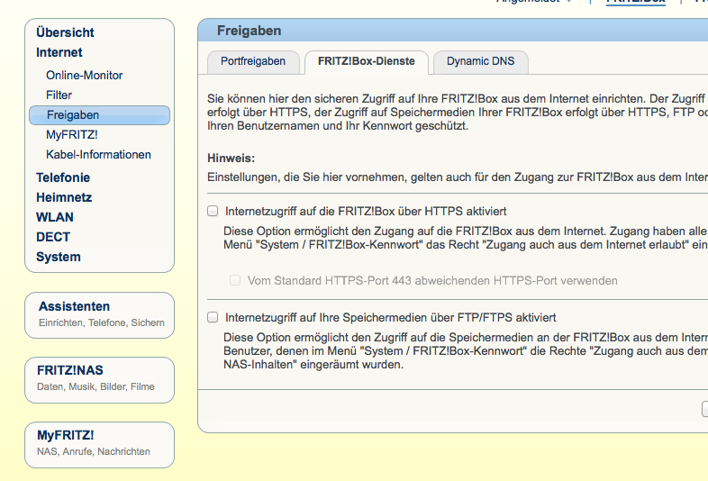Open Online-Monitor submenu item
Image resolution: width=708 pixels, height=481 pixels.
coord(84,75)
